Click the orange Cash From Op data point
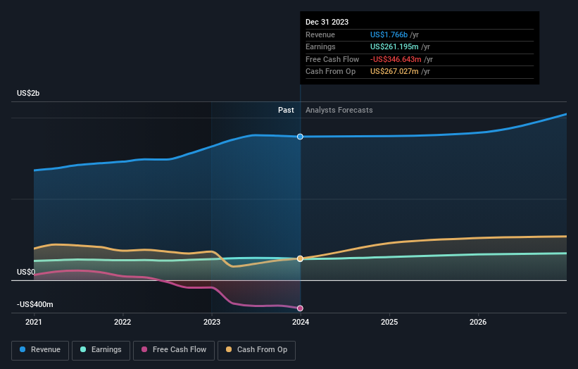The width and height of the screenshot is (578, 369). click(300, 258)
